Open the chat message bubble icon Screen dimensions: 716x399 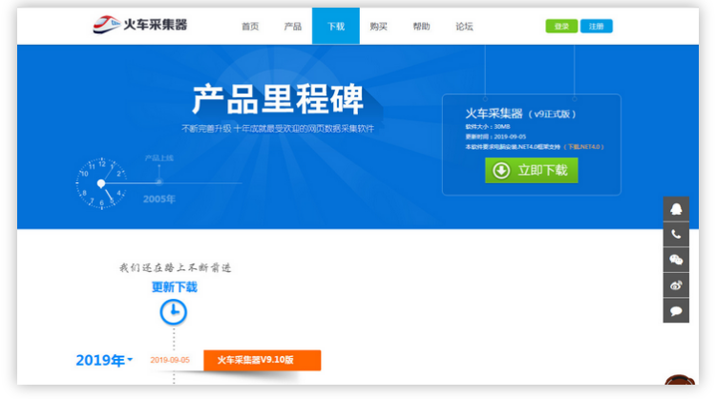(x=676, y=310)
